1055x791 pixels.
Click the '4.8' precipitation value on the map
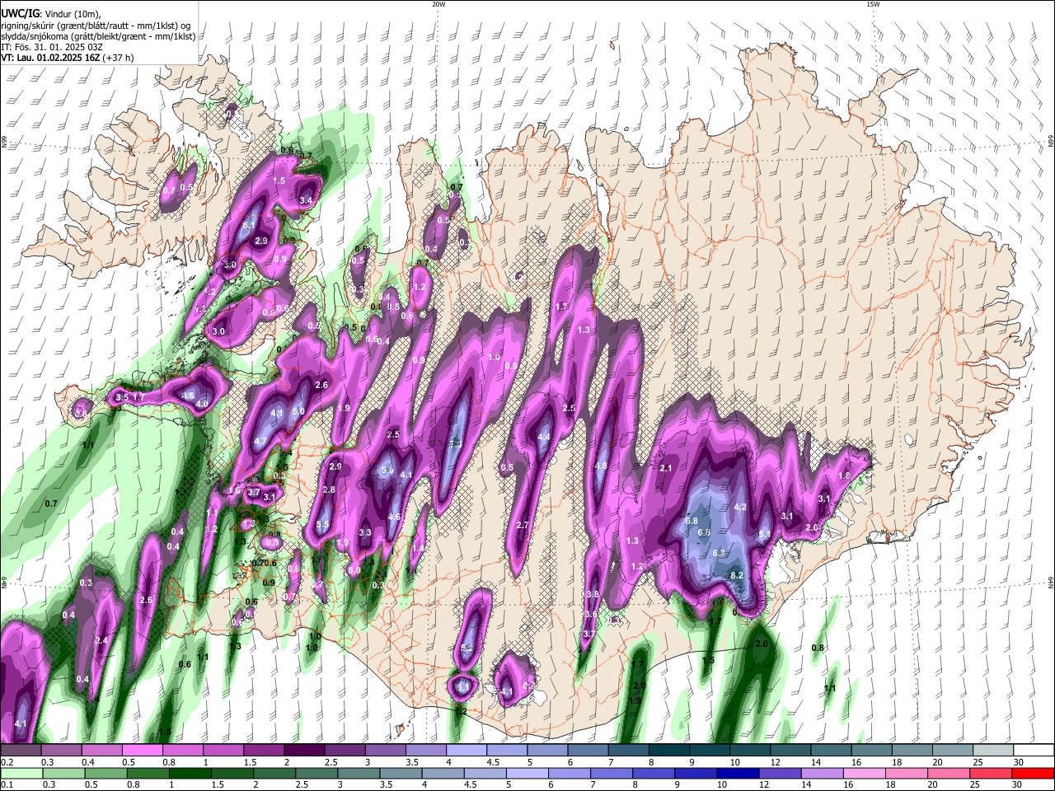(x=601, y=466)
